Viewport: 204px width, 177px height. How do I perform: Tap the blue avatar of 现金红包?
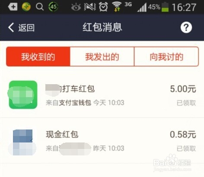[x=22, y=142]
